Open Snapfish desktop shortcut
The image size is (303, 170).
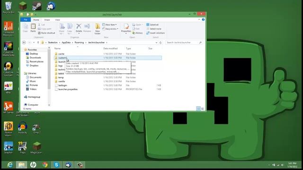click(x=9, y=147)
